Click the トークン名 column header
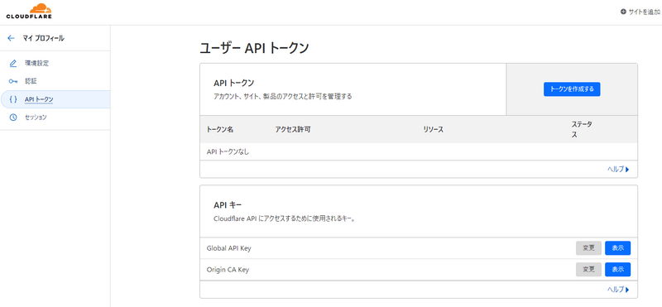Viewport: 662px width, 307px height. (220, 130)
